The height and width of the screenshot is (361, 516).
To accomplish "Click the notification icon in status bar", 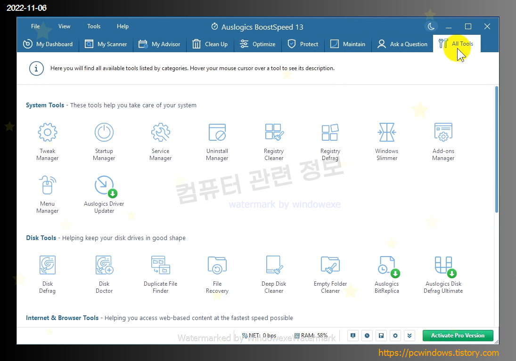I will [x=353, y=336].
